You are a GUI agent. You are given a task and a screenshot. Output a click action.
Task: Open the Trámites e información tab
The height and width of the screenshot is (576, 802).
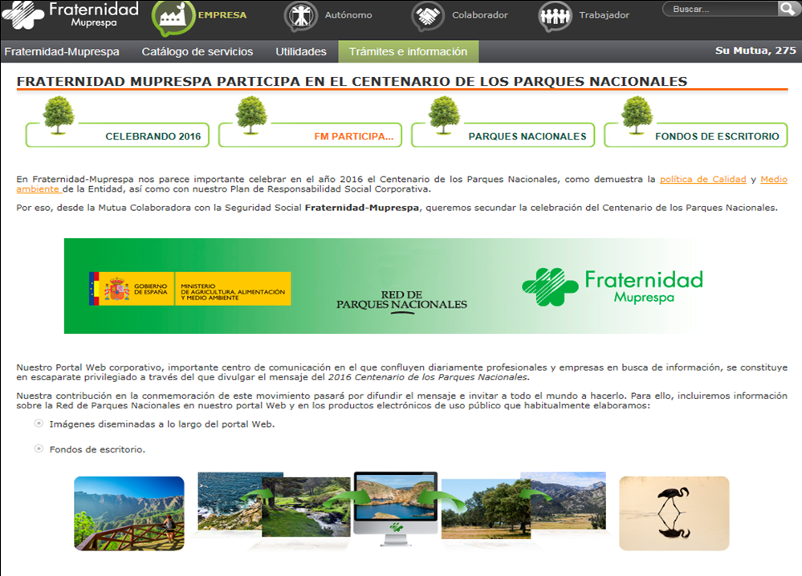point(408,51)
